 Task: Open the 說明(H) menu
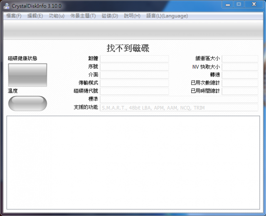(x=132, y=16)
